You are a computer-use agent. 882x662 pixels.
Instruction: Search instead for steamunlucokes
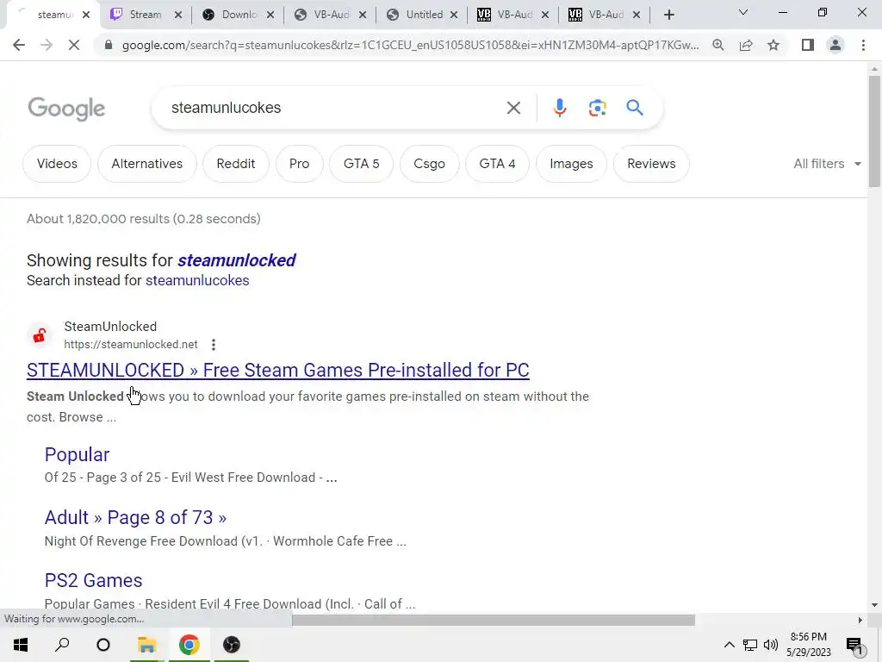[x=197, y=280]
